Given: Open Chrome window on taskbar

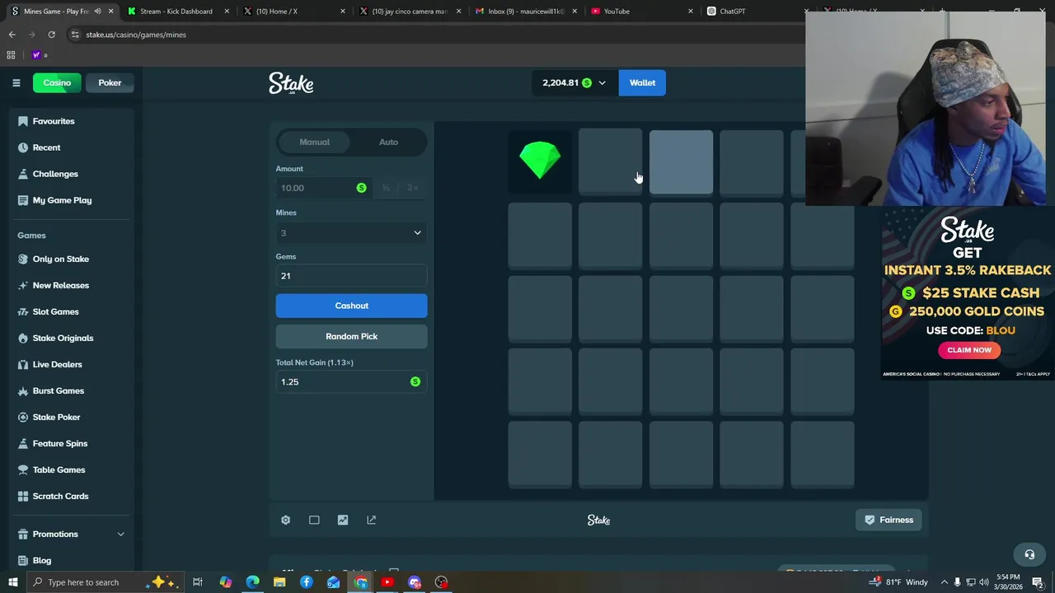Looking at the screenshot, I should (x=361, y=582).
